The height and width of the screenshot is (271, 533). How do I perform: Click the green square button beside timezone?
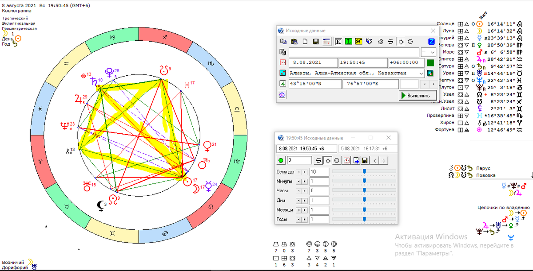pyautogui.click(x=430, y=62)
